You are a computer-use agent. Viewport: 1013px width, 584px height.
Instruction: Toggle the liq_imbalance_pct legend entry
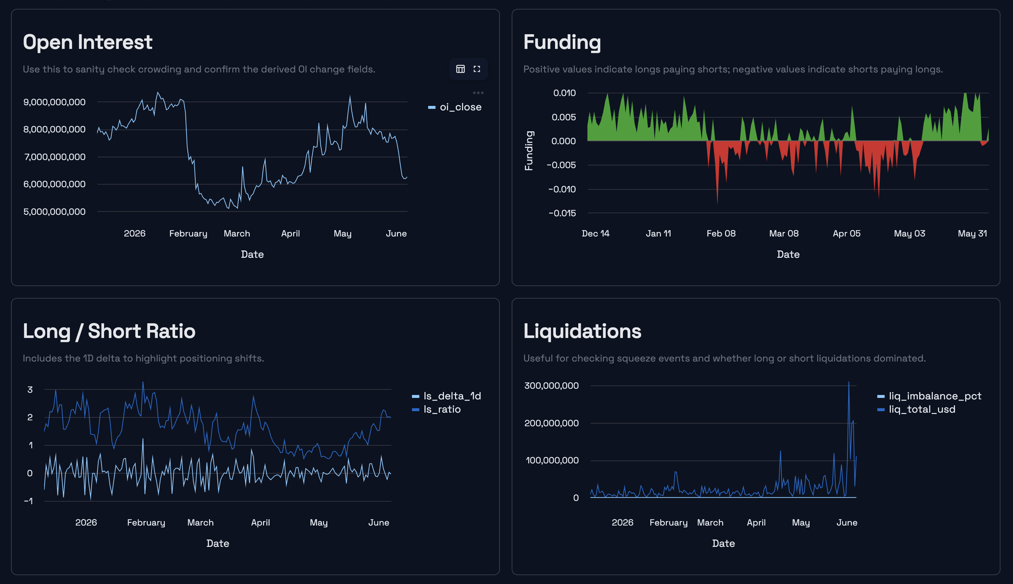[x=929, y=396]
